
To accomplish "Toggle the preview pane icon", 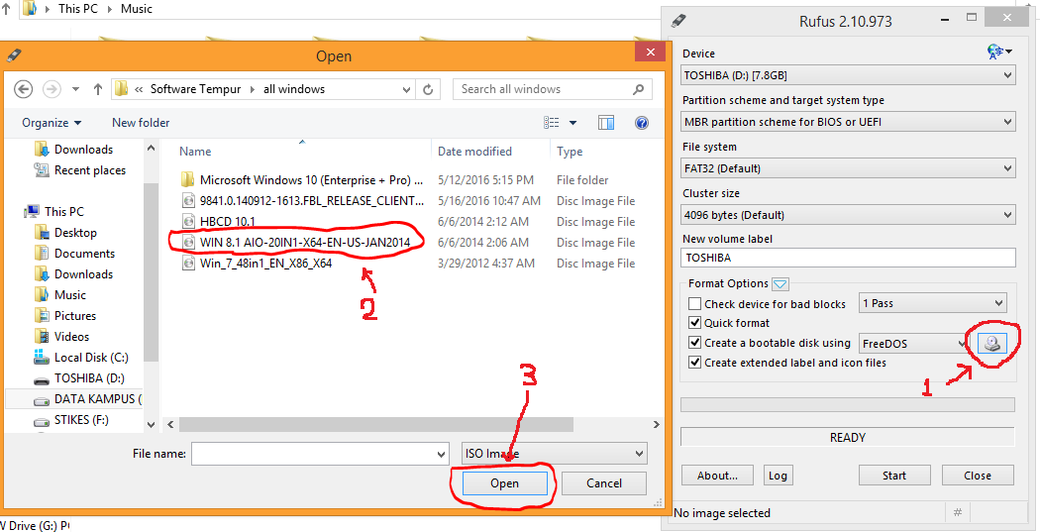I will tap(605, 122).
